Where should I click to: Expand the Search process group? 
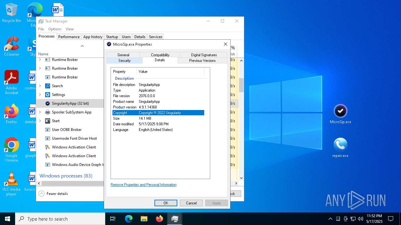40,86
